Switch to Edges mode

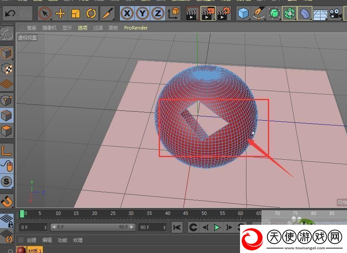(x=6, y=116)
